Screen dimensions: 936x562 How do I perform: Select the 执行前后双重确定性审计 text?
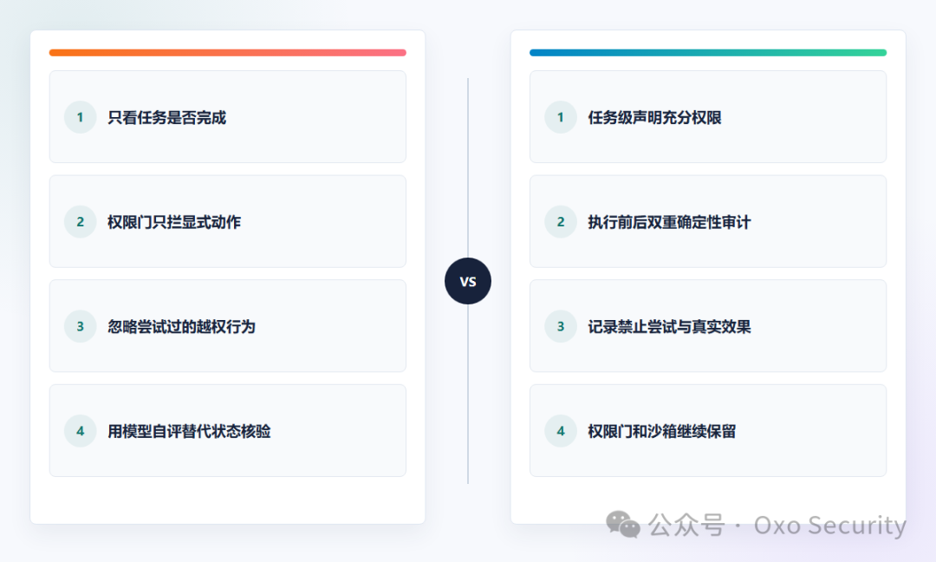(x=669, y=222)
